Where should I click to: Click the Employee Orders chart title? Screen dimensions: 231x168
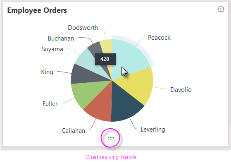[37, 11]
